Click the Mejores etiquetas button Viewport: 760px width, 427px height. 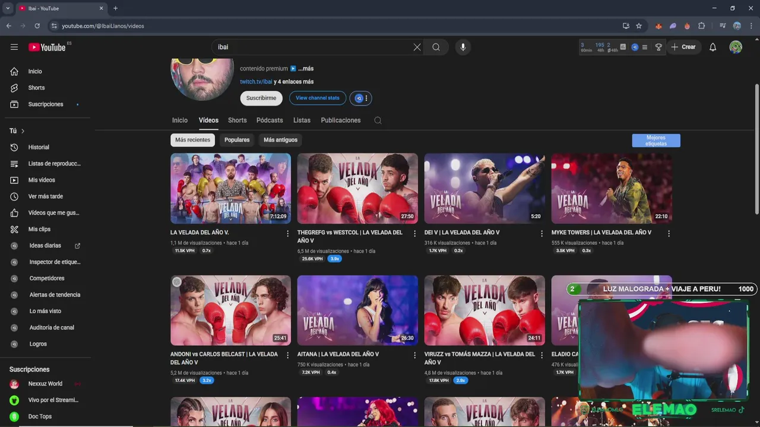click(x=656, y=141)
